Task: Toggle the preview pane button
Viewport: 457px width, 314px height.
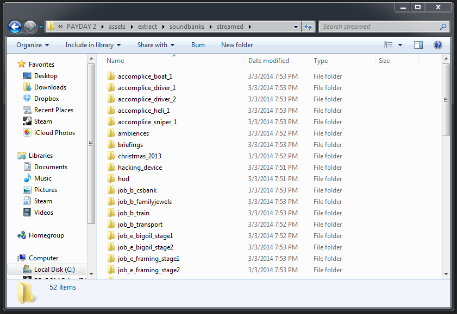Action: [x=418, y=45]
